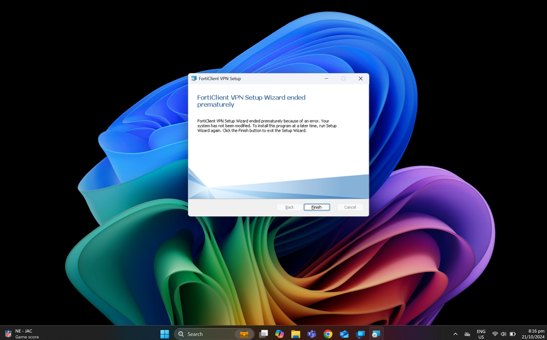Open File Explorer from the taskbar
Image resolution: width=547 pixels, height=340 pixels.
[x=296, y=334]
